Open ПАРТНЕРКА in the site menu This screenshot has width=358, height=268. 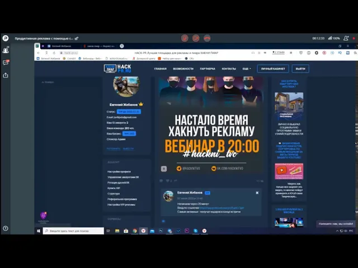(208, 69)
